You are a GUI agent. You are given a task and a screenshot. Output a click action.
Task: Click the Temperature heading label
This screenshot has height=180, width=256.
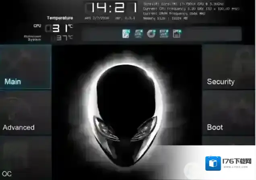60,18
